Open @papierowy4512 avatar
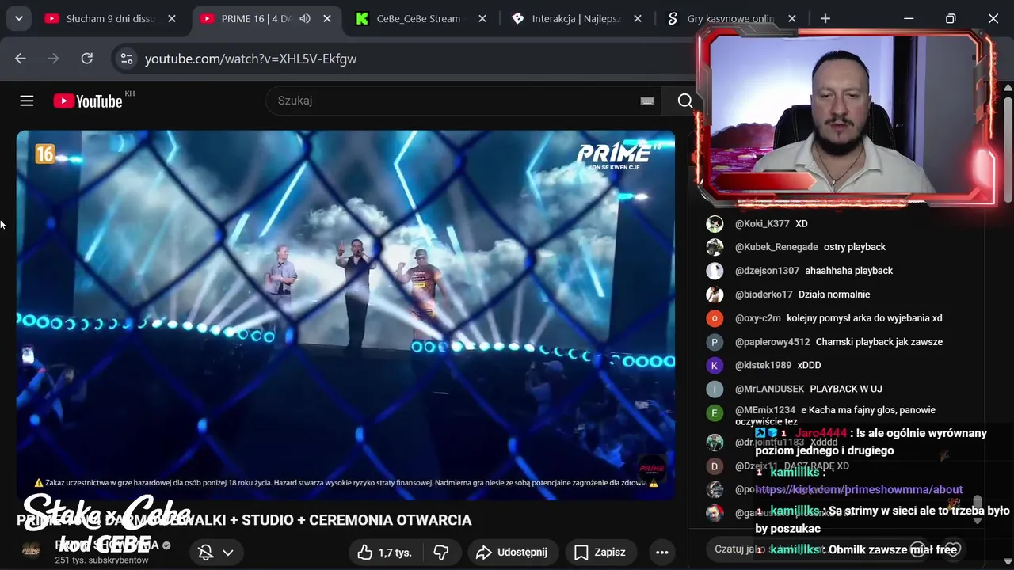Viewport: 1014px width, 570px height. [x=715, y=342]
